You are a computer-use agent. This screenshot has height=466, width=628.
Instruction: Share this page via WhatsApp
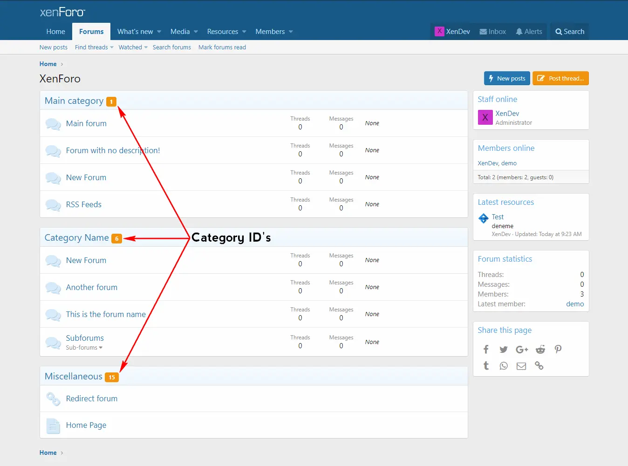pos(504,366)
